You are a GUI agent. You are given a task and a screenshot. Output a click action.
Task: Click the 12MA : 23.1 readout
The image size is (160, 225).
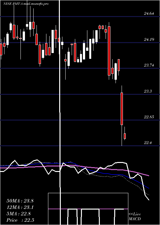click(x=20, y=207)
